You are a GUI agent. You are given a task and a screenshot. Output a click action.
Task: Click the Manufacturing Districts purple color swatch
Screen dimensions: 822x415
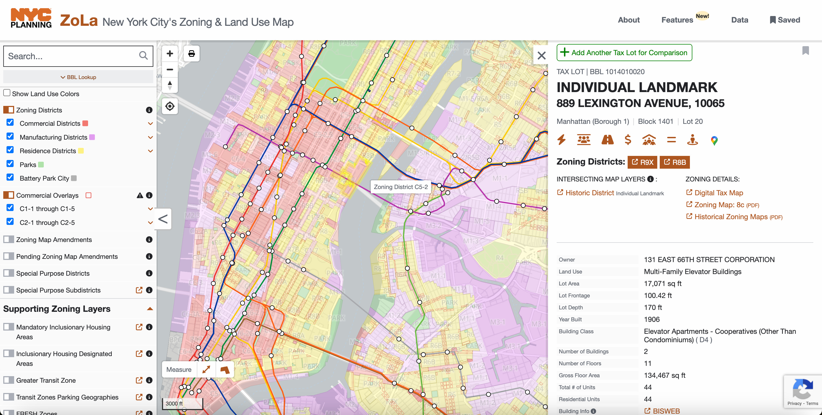92,137
